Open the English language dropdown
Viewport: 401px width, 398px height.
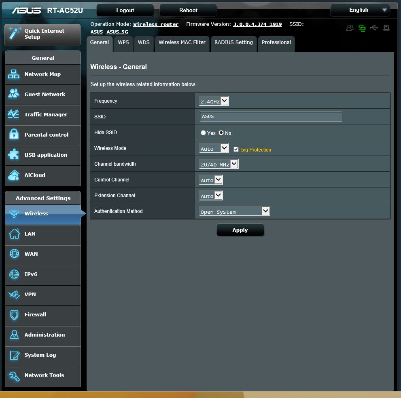pyautogui.click(x=360, y=10)
